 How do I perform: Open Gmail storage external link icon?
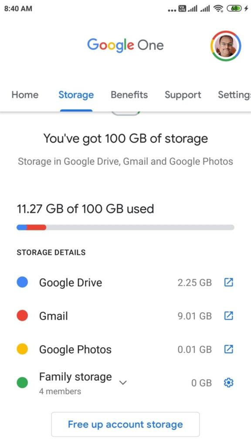[x=228, y=316]
